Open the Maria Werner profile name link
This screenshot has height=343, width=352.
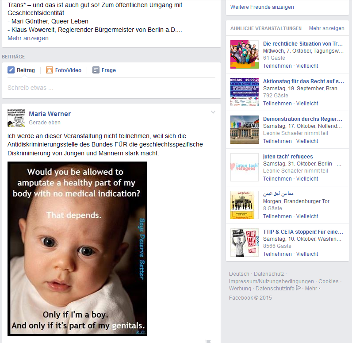50,114
